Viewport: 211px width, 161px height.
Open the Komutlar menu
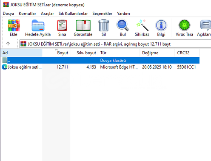[x=27, y=14]
